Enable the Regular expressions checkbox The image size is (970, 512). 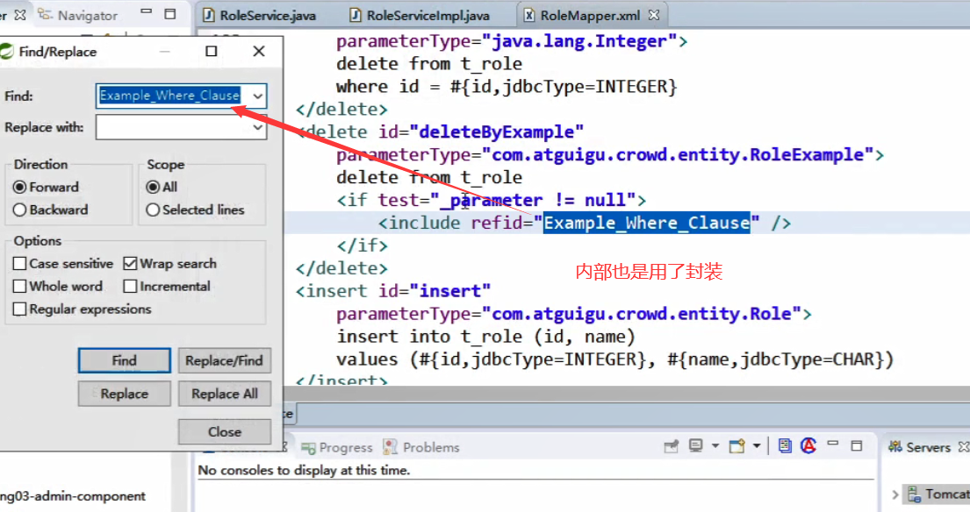[20, 309]
